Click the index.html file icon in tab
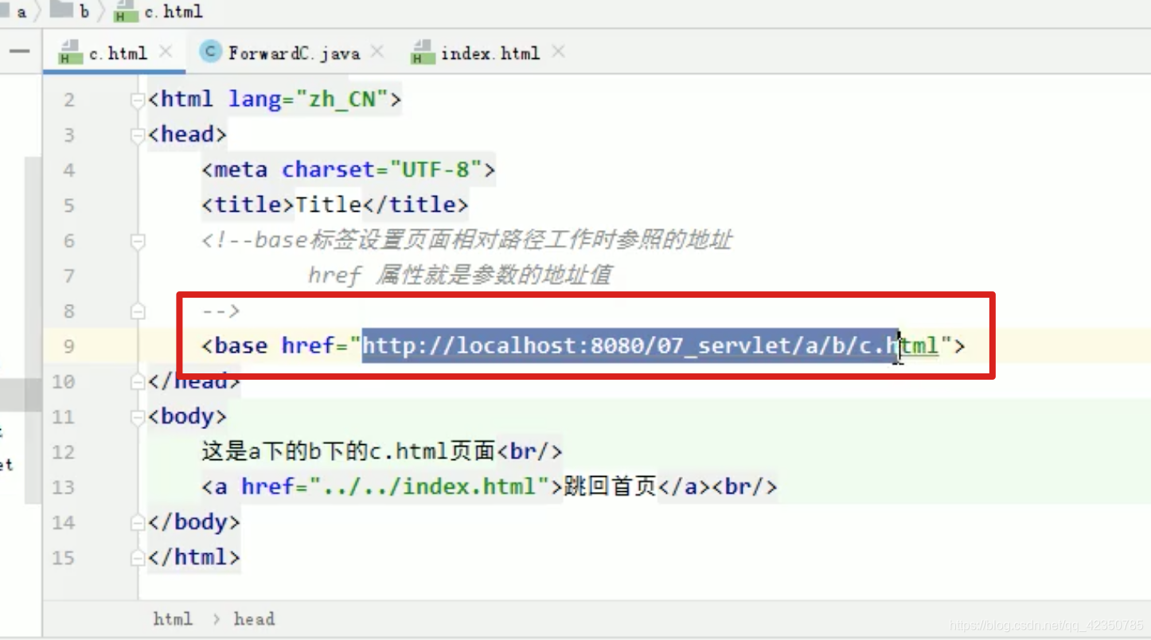 tap(422, 53)
